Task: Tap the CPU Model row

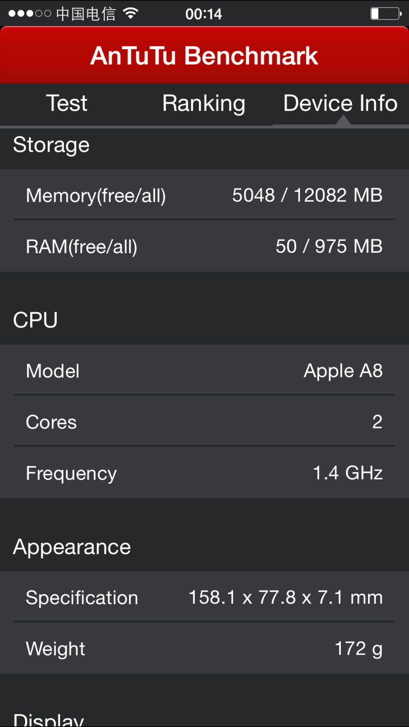Action: pos(204,371)
